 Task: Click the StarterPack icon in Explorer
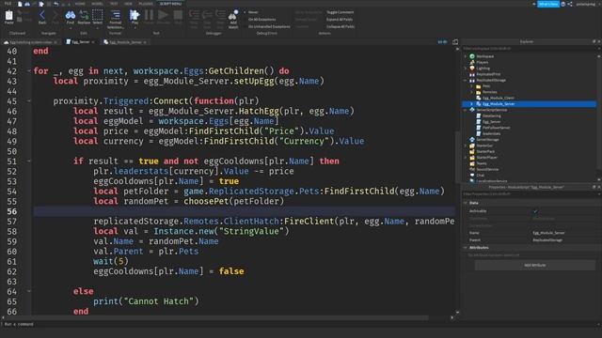[472, 151]
